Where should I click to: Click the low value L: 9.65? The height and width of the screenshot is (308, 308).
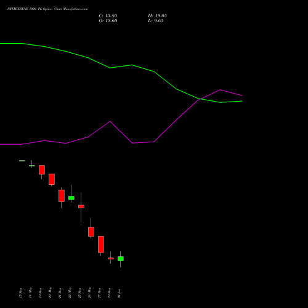point(156,21)
